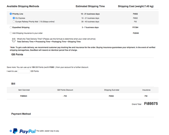Screen dimensions: 169x135
Task: Click the Expedited Shipping label
Action: click(x=21, y=27)
